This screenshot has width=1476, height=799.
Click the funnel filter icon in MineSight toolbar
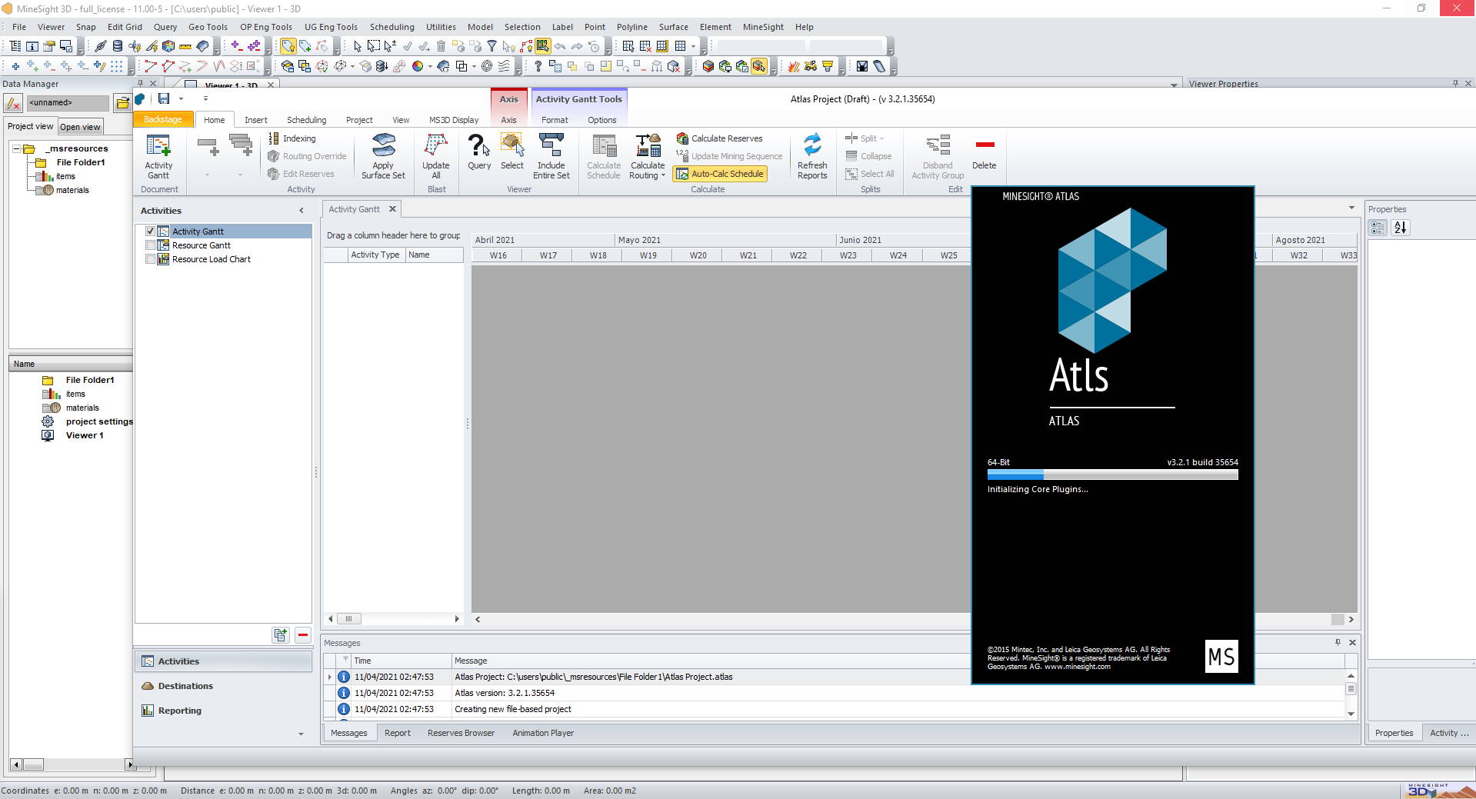[x=491, y=46]
